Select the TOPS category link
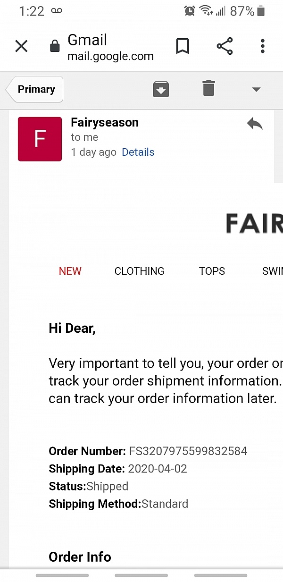This screenshot has width=283, height=582. coord(212,271)
